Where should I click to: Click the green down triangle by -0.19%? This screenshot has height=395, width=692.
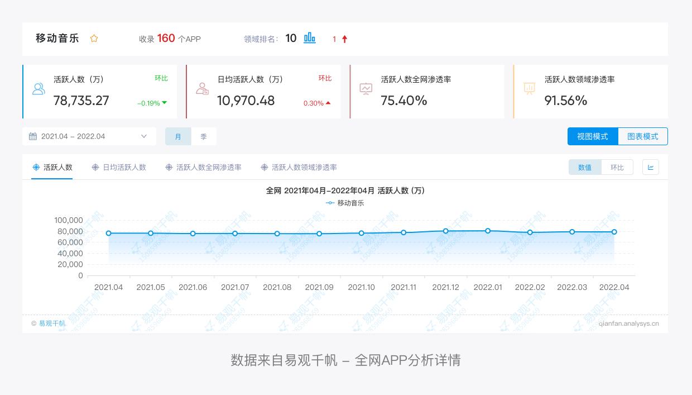point(164,103)
